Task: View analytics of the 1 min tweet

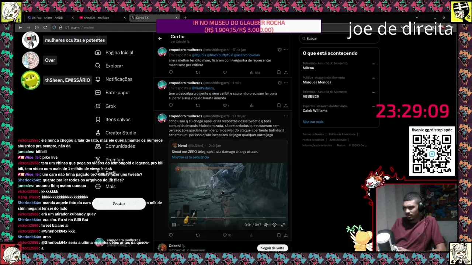Action: (x=252, y=106)
